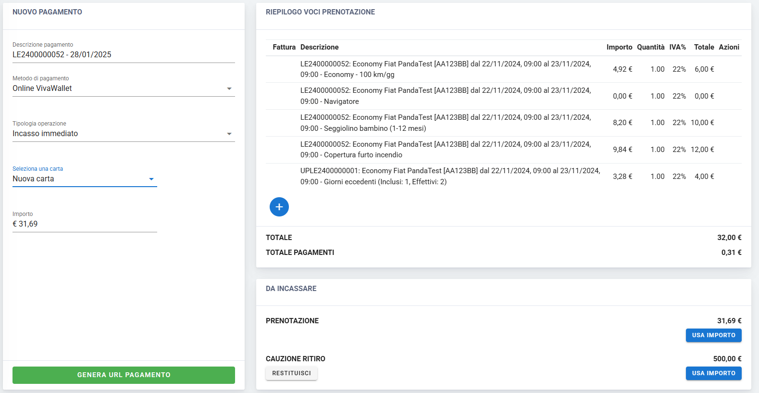
Task: Click the CAUZIONE RITIRO label
Action: (x=296, y=359)
